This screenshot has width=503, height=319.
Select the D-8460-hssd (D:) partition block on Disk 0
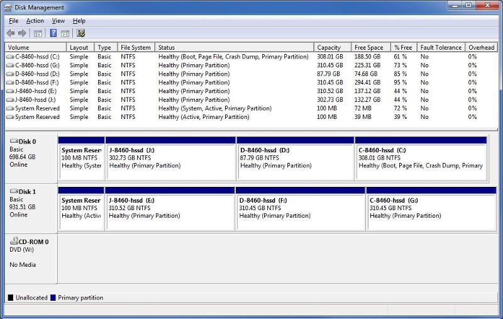click(296, 159)
